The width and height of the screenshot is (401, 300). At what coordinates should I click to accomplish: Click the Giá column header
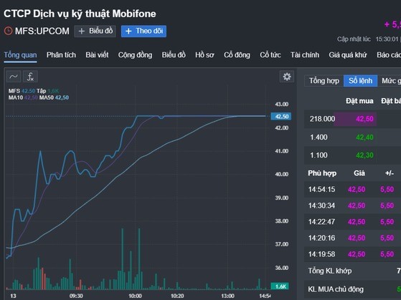tap(359, 173)
